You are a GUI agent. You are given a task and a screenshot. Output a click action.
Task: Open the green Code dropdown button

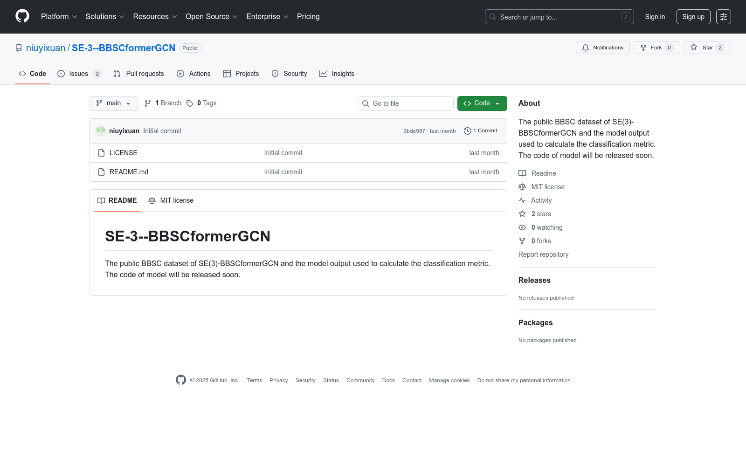pyautogui.click(x=482, y=103)
